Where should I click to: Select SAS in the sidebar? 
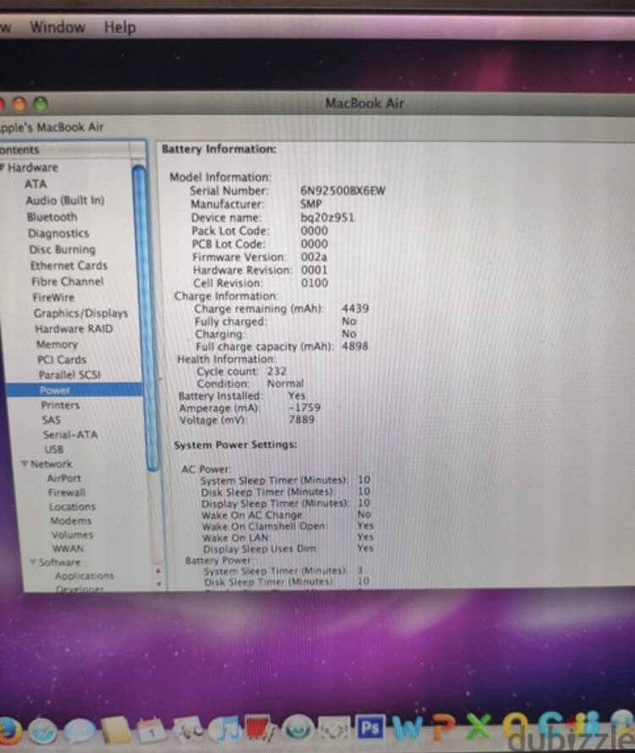coord(51,420)
